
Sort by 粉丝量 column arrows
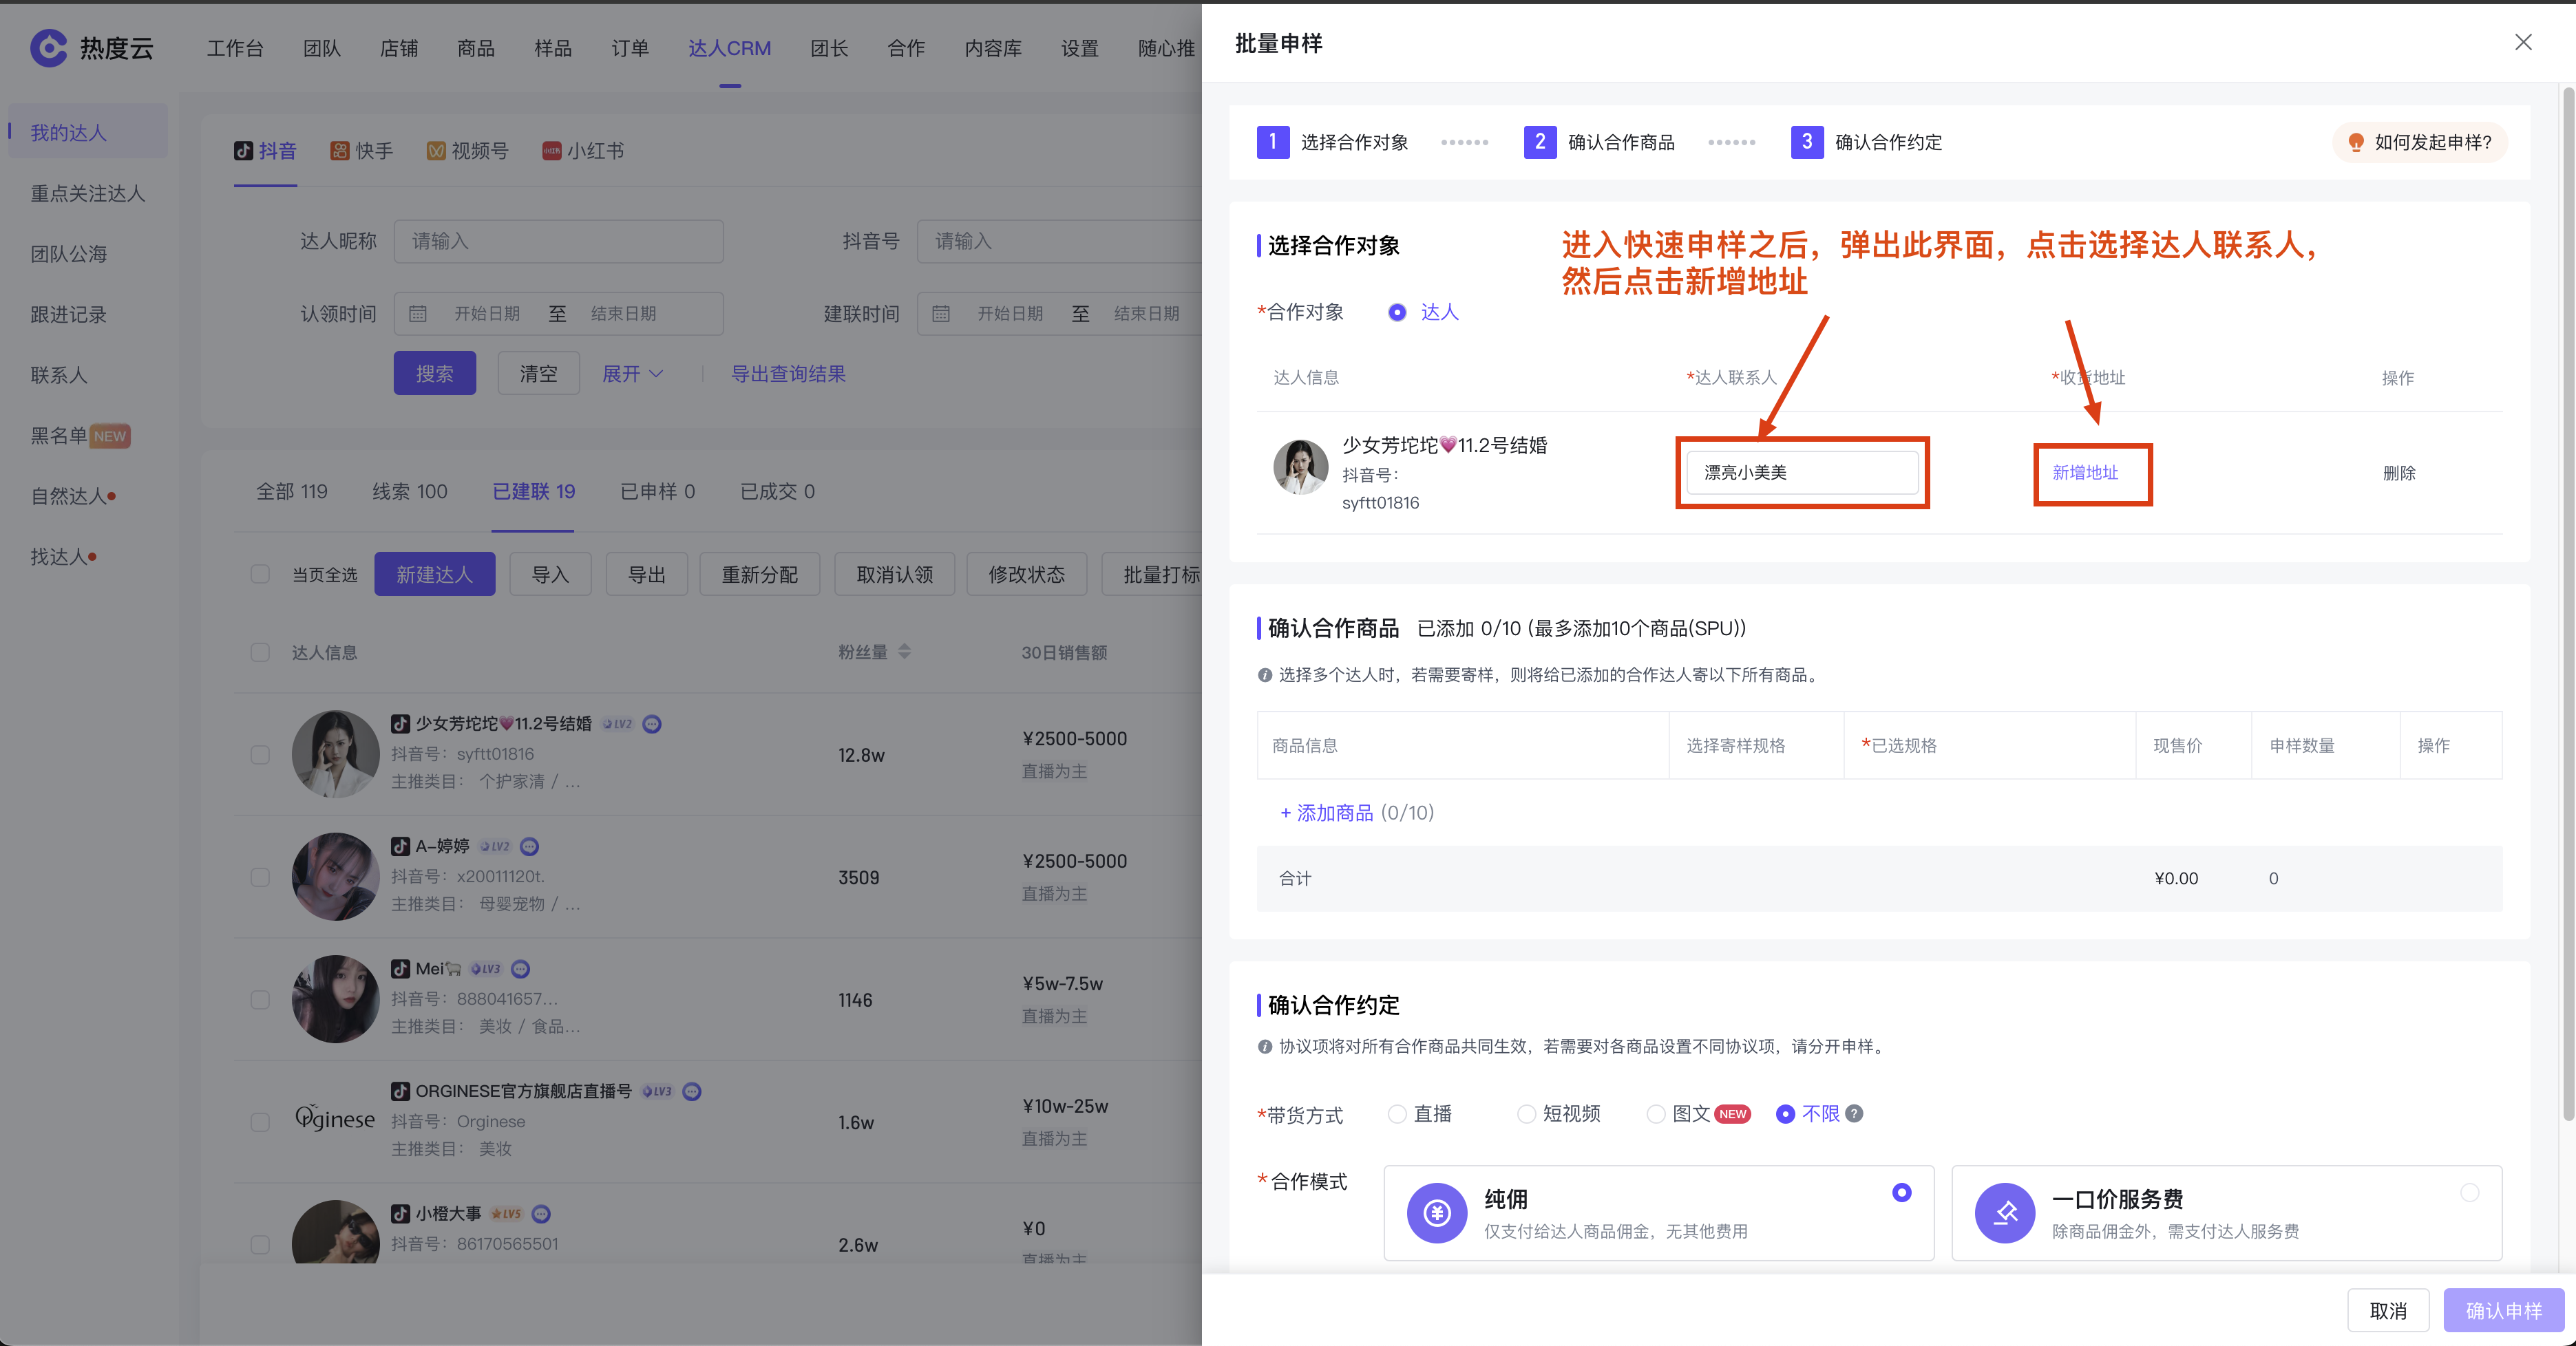(x=904, y=652)
